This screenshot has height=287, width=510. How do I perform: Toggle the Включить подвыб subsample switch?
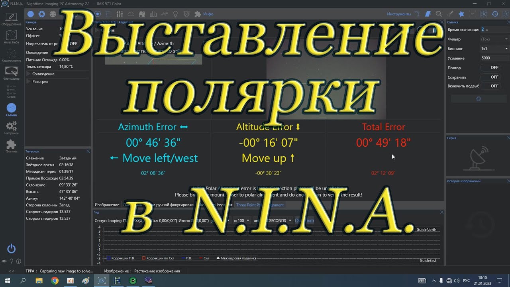[x=490, y=86]
